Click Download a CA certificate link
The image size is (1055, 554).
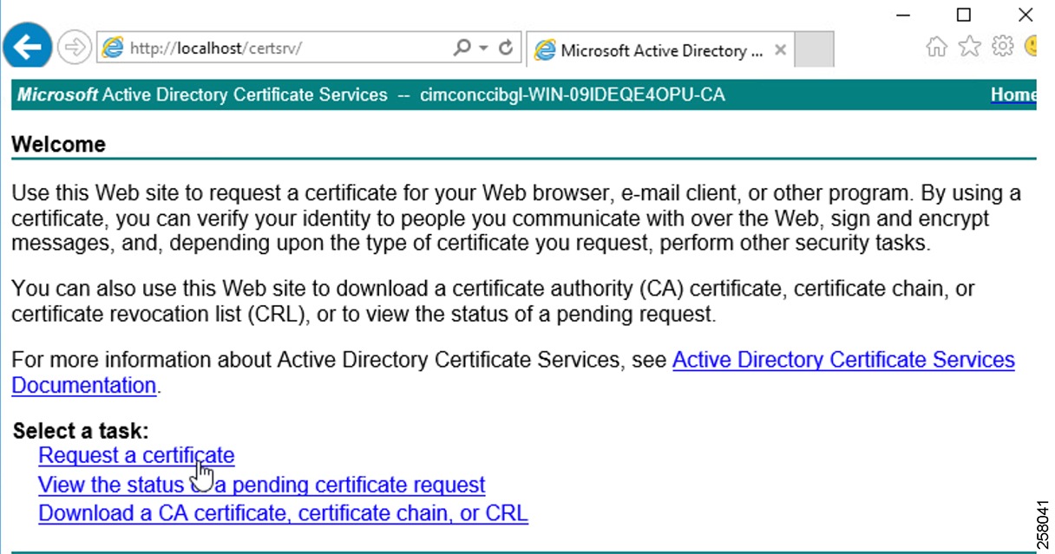point(283,512)
